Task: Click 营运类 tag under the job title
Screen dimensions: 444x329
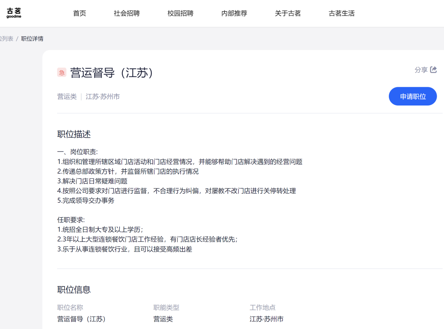Action: pyautogui.click(x=67, y=96)
